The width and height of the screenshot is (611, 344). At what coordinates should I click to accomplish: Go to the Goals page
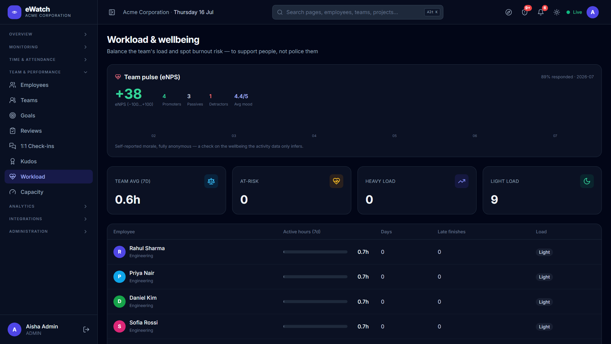[49, 116]
